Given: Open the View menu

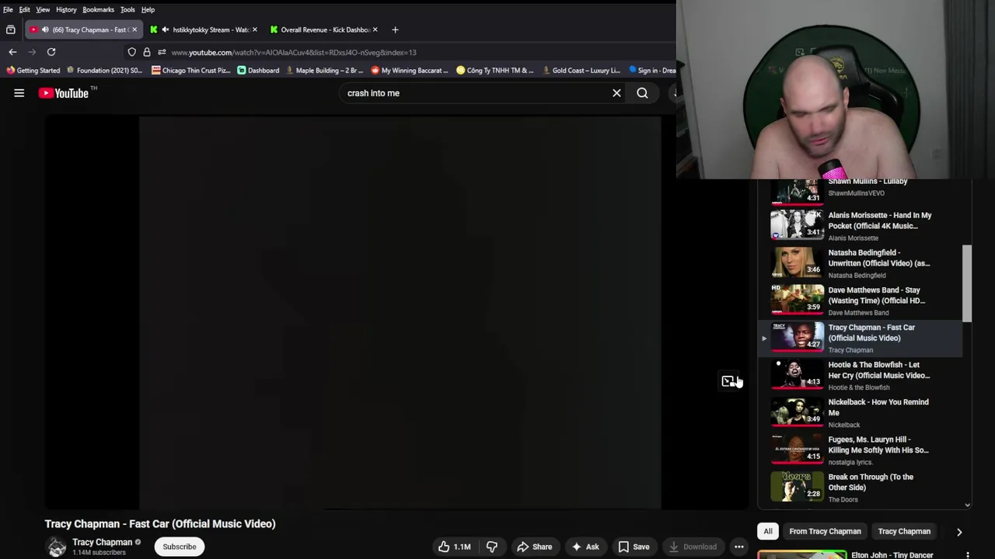Looking at the screenshot, I should [x=43, y=9].
